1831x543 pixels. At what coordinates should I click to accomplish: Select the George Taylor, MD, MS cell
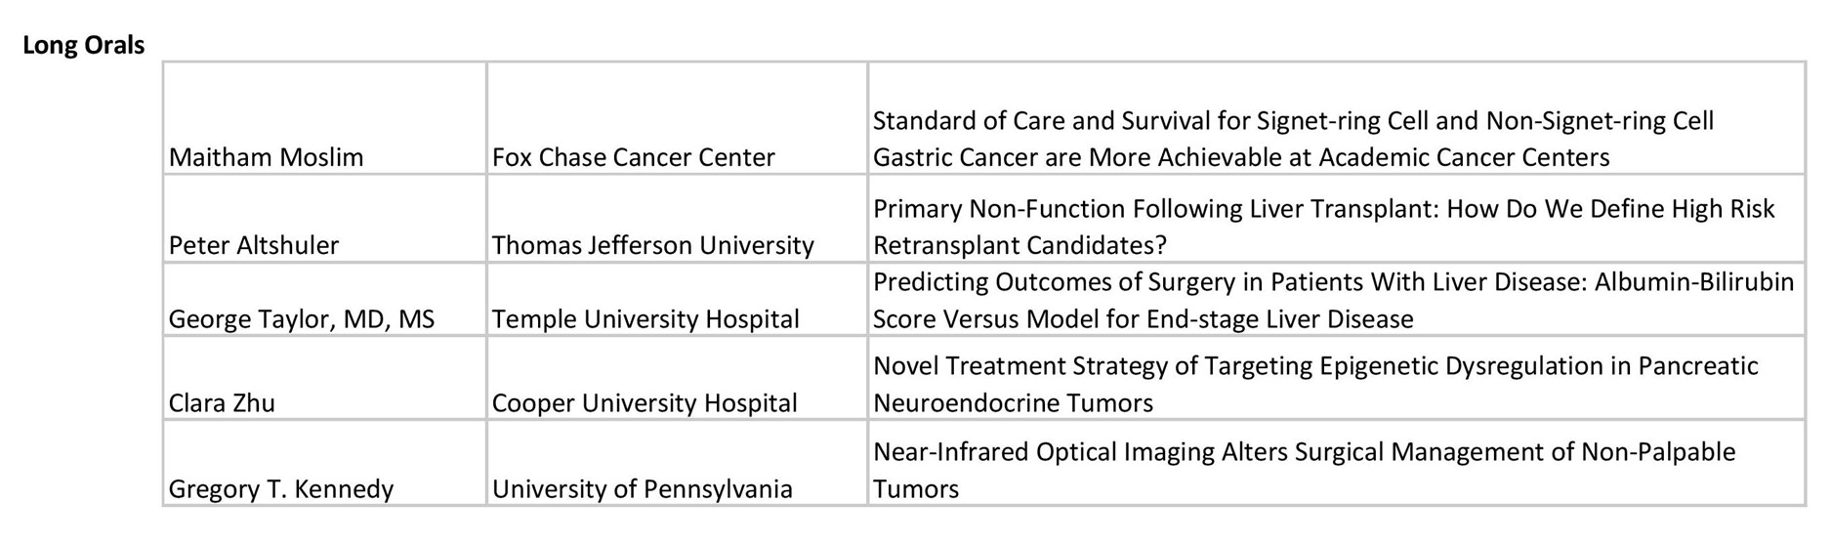pyautogui.click(x=325, y=300)
